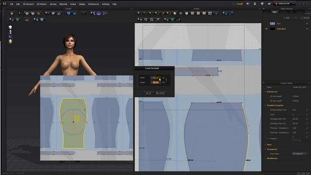
Task: Open the Settings menu
Action: 105,4
